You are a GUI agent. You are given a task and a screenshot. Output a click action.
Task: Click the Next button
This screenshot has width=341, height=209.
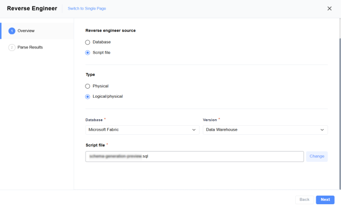(x=325, y=200)
